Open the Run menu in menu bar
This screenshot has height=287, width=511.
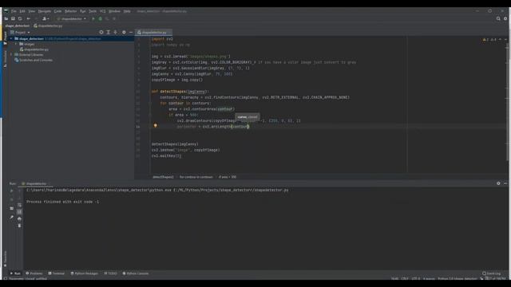(x=83, y=11)
